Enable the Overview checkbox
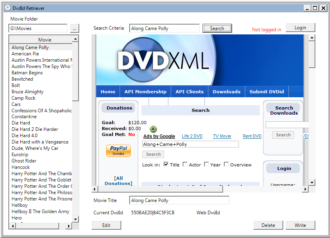 pos(226,164)
